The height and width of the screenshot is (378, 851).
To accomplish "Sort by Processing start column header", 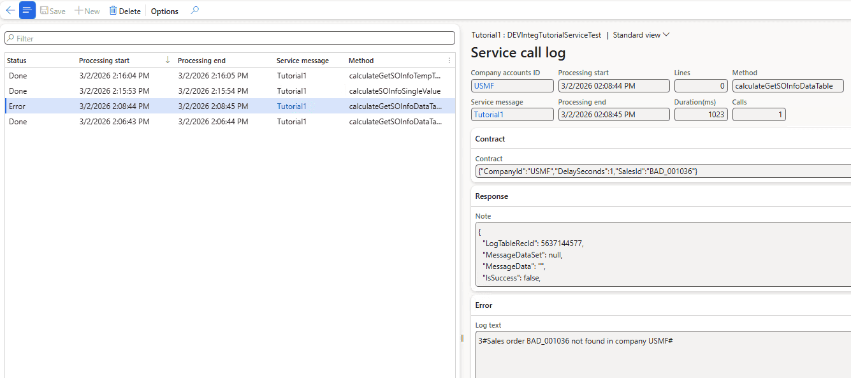I will 104,61.
